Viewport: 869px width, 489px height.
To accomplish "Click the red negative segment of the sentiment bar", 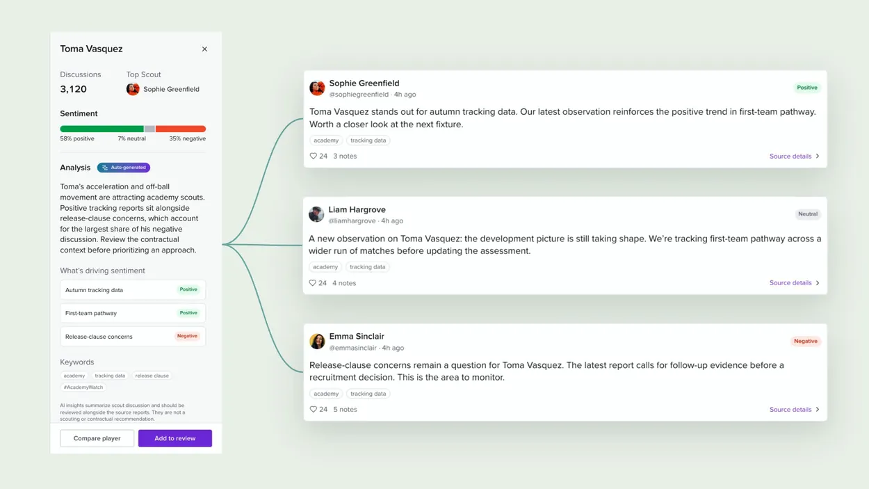I will (x=181, y=129).
